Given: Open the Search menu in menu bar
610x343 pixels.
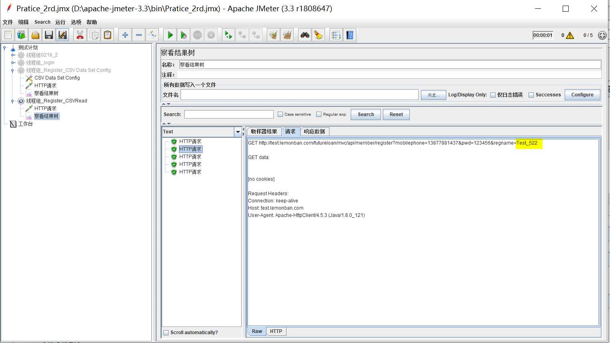Looking at the screenshot, I should pyautogui.click(x=42, y=22).
